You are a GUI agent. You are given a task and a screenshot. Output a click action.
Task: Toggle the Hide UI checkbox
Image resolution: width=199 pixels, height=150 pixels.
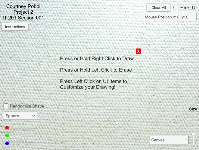coord(176,8)
